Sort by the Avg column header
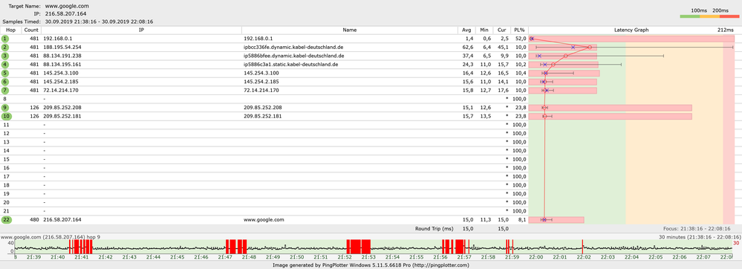742x269 pixels. pos(466,30)
